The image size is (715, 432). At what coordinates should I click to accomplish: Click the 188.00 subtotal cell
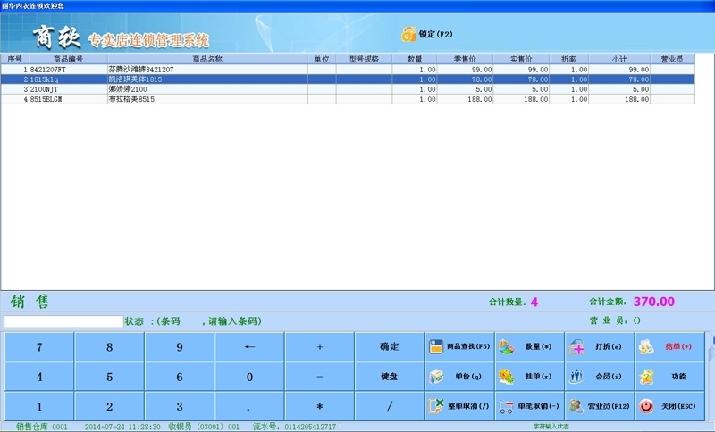(619, 99)
